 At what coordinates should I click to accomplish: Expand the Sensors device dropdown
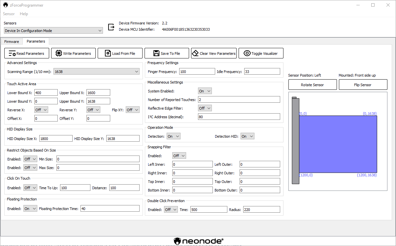tap(53, 31)
